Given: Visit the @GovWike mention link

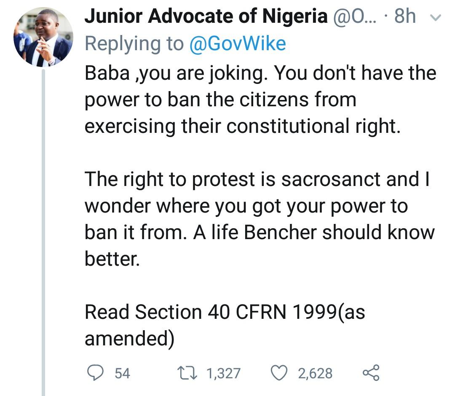Looking at the screenshot, I should (238, 43).
